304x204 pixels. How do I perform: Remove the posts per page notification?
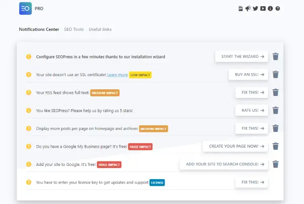click(x=276, y=128)
